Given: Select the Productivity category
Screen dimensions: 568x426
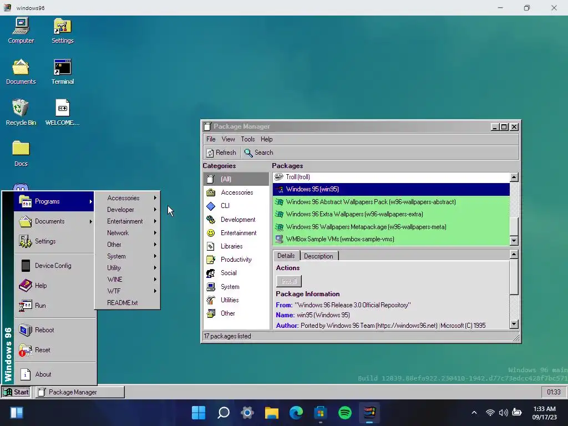Looking at the screenshot, I should click(x=236, y=260).
